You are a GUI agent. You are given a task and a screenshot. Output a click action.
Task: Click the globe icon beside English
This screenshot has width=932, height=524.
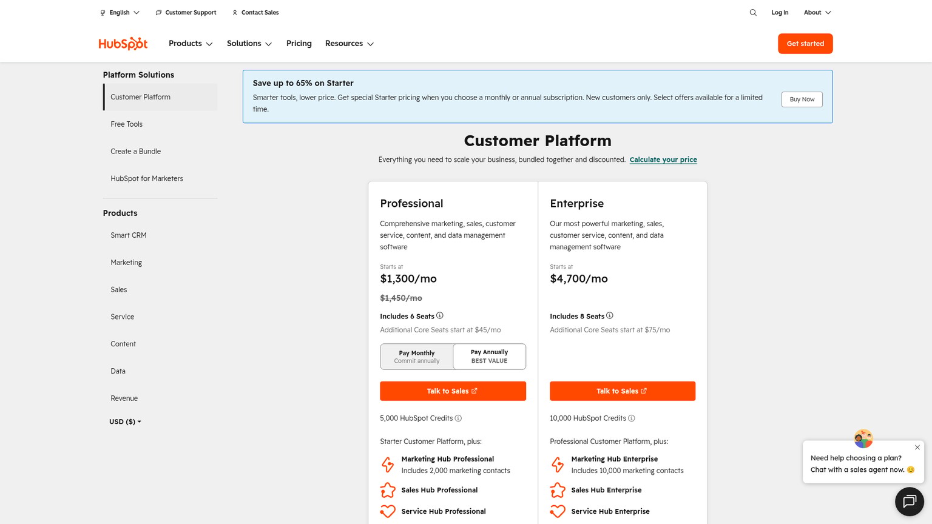[103, 13]
